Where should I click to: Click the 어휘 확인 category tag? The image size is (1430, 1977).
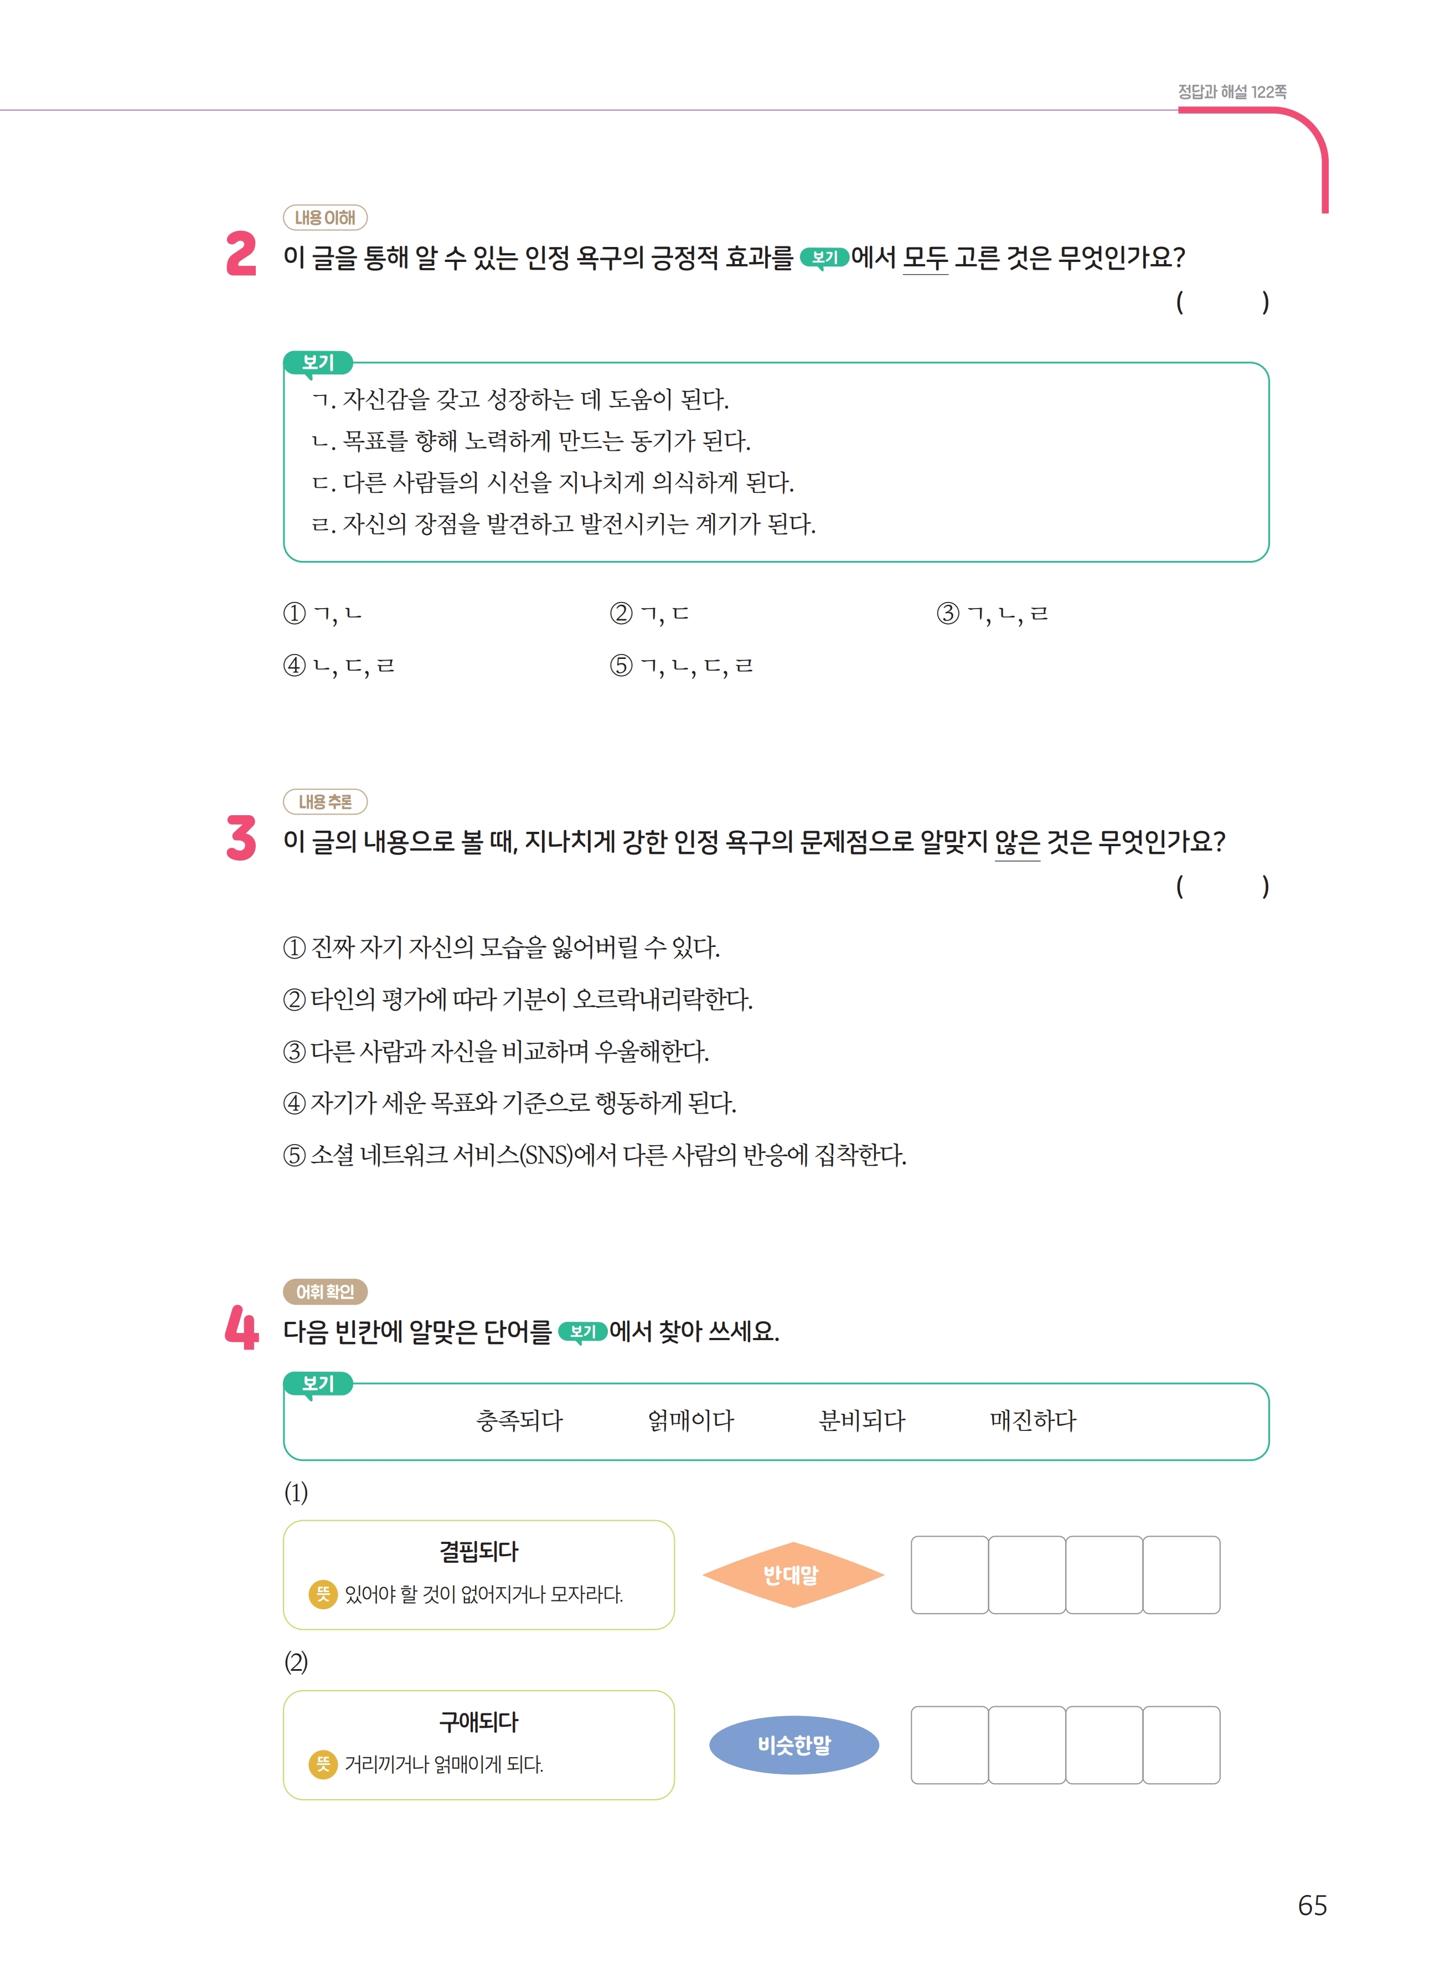[x=325, y=1291]
